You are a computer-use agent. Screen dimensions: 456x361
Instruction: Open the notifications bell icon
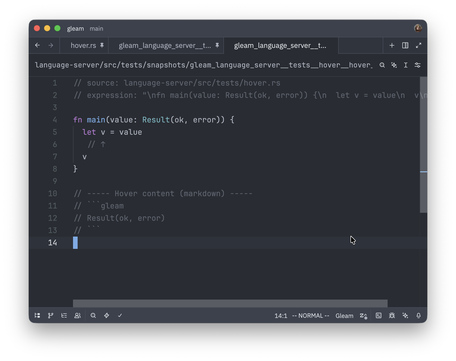419,315
